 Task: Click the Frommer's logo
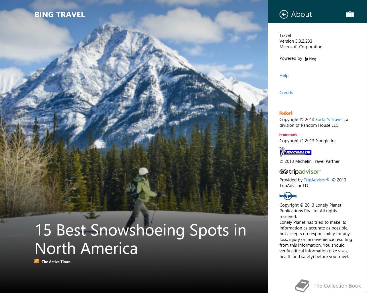(x=288, y=134)
